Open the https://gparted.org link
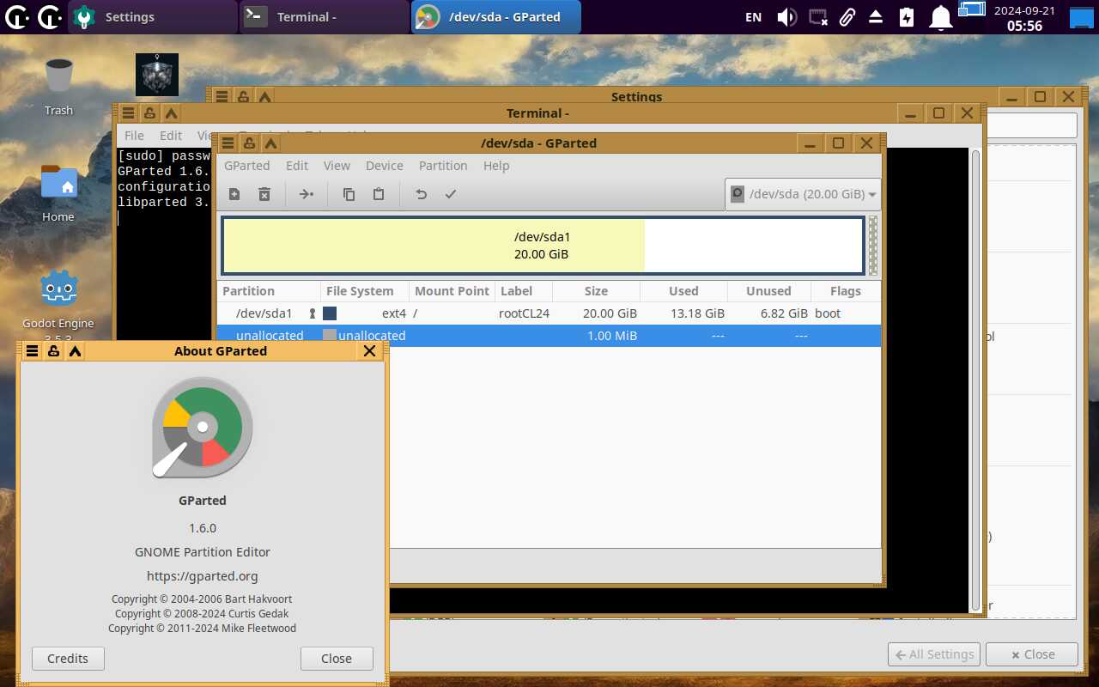This screenshot has height=687, width=1099. tap(203, 576)
